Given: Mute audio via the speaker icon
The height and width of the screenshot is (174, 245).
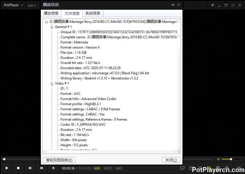Looking at the screenshot, I should [219, 159].
